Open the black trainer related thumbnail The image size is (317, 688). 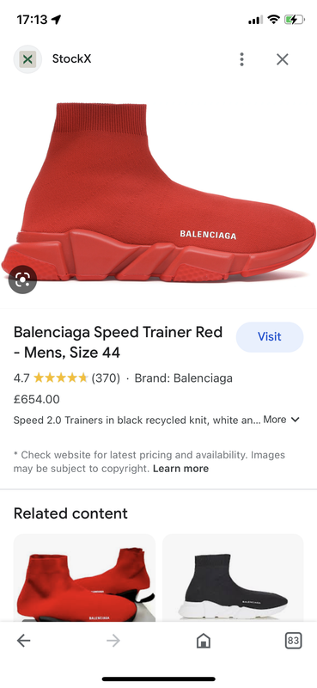[x=233, y=577]
